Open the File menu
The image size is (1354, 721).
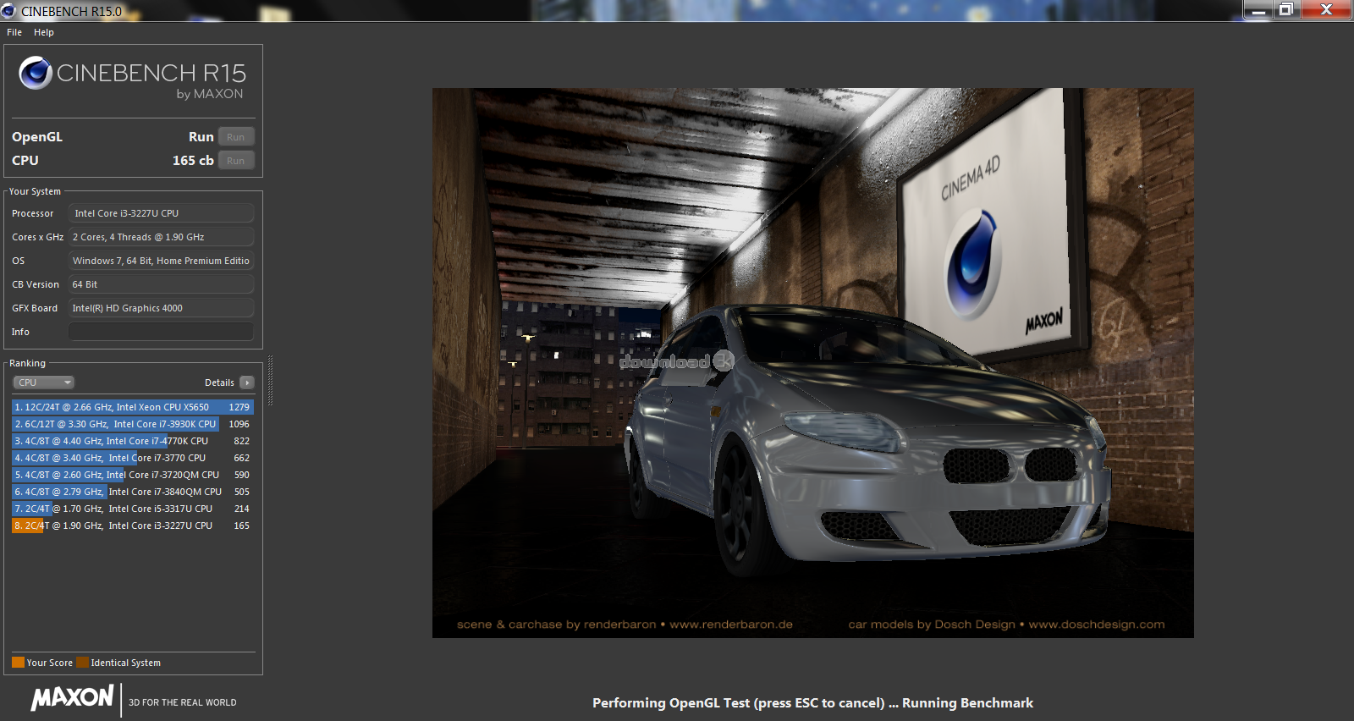14,32
